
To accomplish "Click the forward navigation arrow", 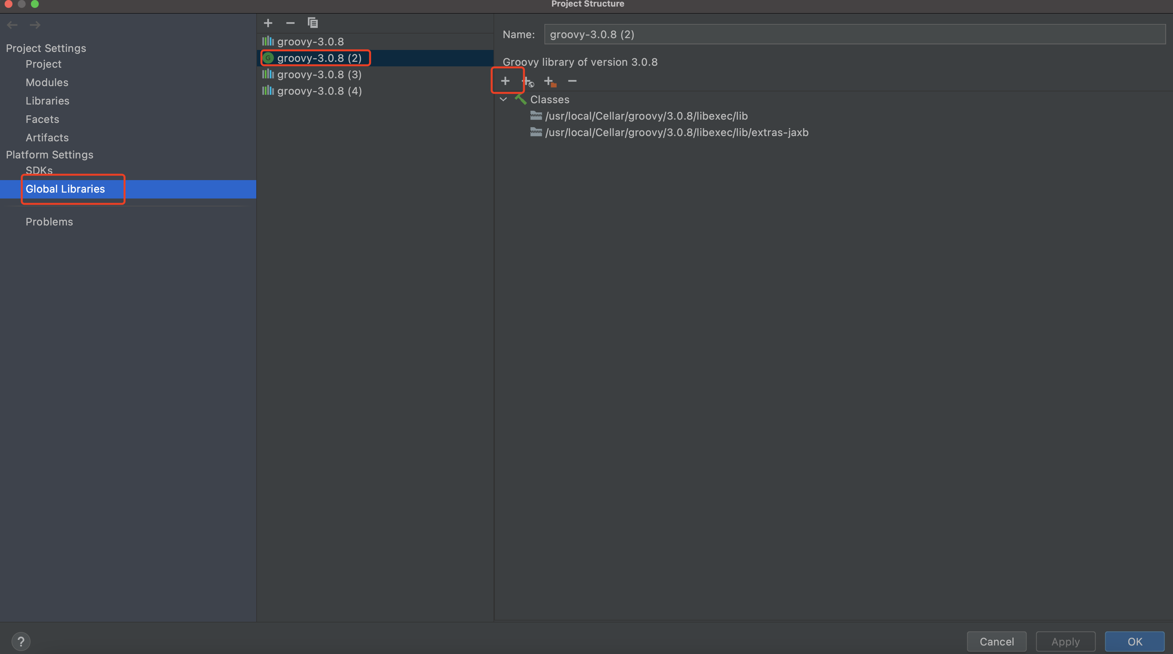I will (x=35, y=25).
